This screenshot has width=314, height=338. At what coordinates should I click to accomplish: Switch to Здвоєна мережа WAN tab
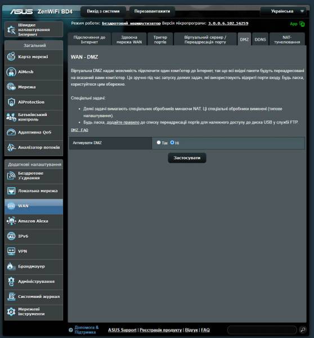(x=129, y=39)
